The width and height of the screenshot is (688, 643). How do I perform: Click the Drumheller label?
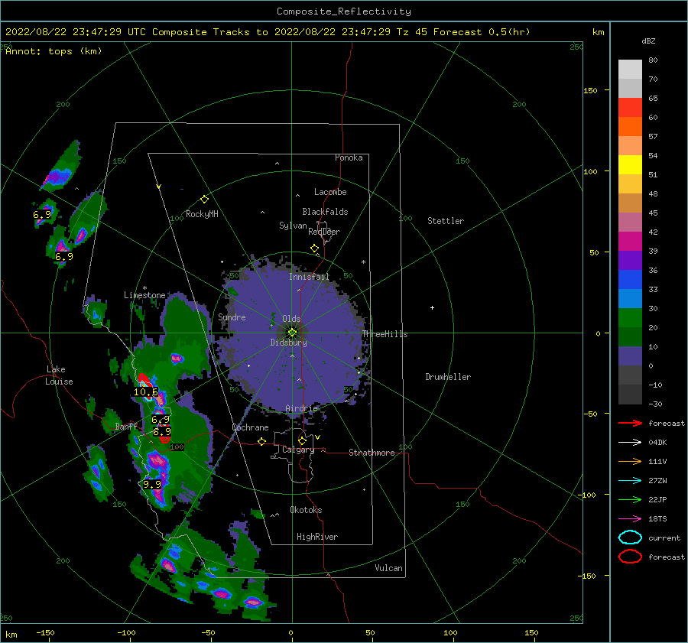pos(448,377)
